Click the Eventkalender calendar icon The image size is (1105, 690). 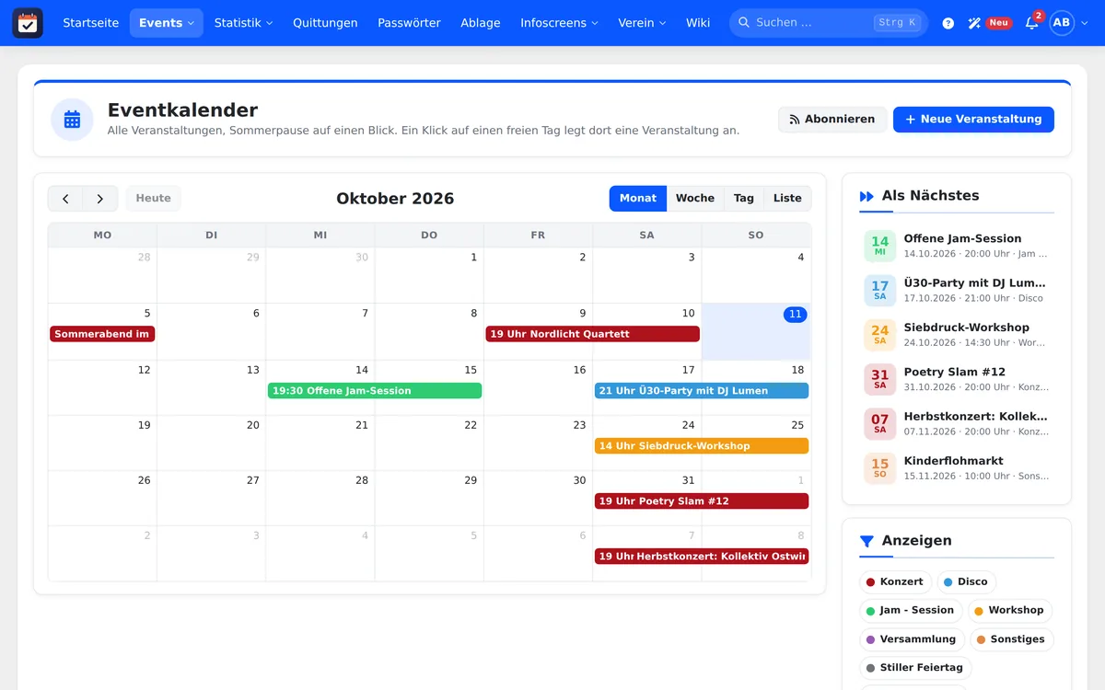[x=72, y=120]
